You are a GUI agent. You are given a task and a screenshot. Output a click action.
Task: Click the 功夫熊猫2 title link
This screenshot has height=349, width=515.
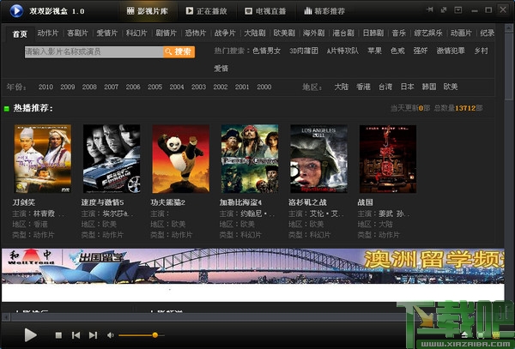click(x=168, y=202)
